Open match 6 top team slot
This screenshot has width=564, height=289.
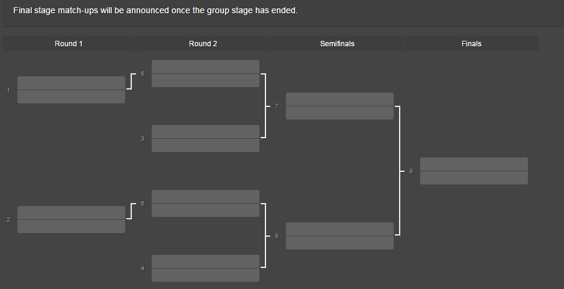[x=205, y=196]
